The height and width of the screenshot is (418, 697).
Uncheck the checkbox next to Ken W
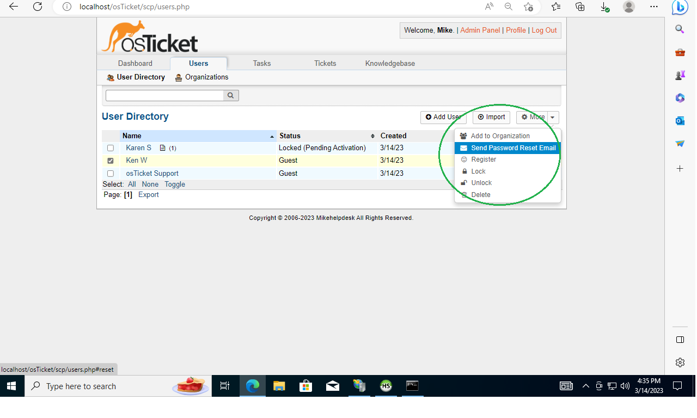[x=111, y=160]
